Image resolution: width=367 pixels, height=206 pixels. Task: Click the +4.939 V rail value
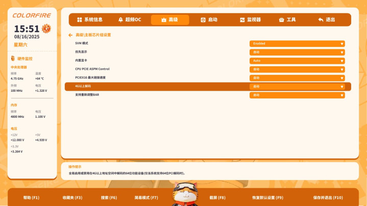[41, 140]
